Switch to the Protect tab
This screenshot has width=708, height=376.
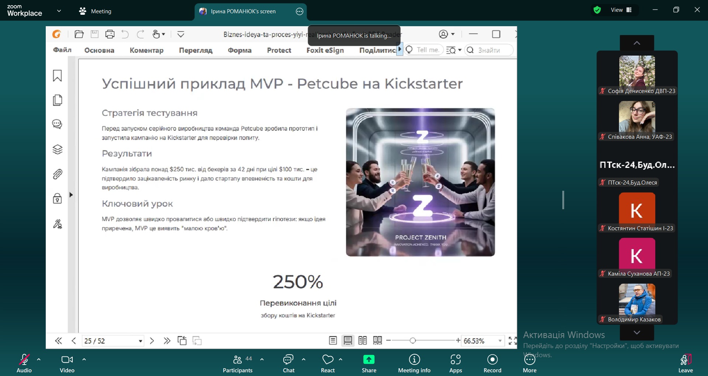[x=279, y=50]
